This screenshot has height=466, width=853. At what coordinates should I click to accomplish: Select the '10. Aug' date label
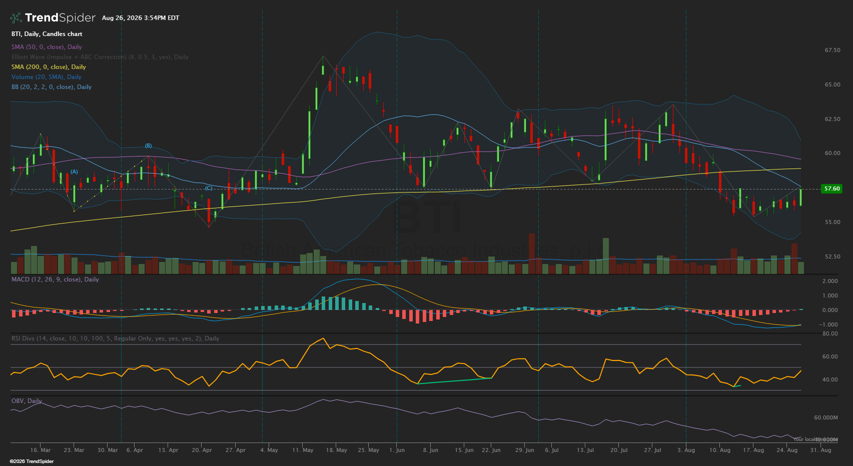tap(719, 450)
